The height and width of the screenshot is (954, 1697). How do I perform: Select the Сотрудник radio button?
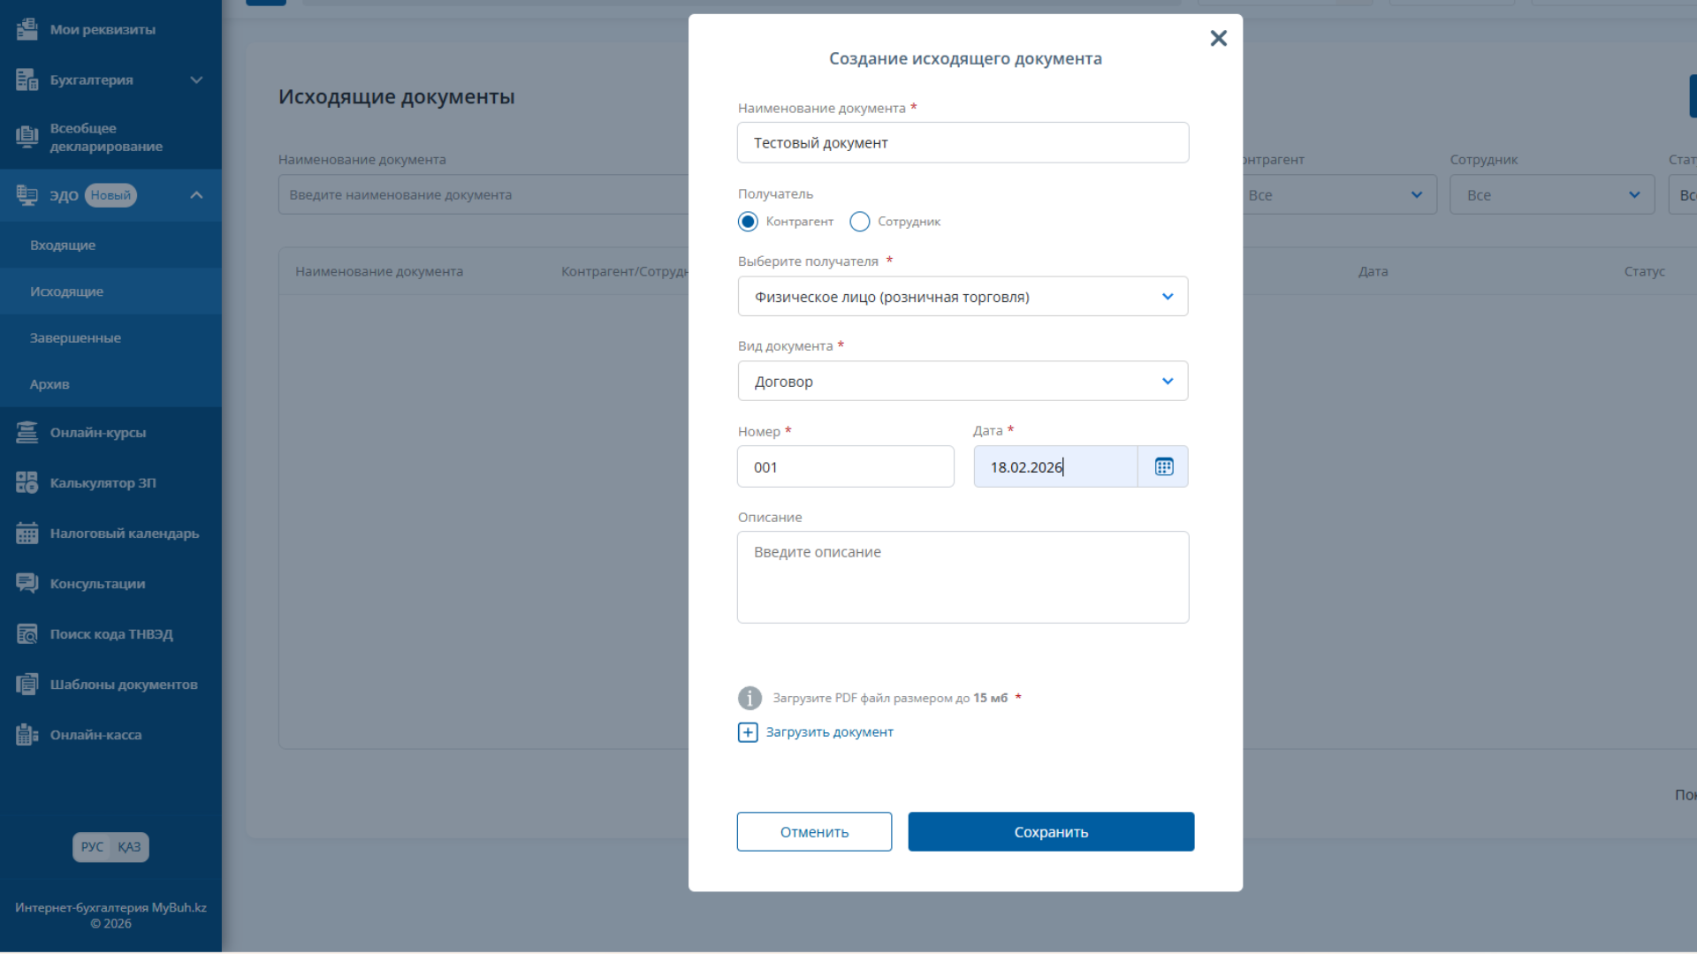(x=859, y=222)
